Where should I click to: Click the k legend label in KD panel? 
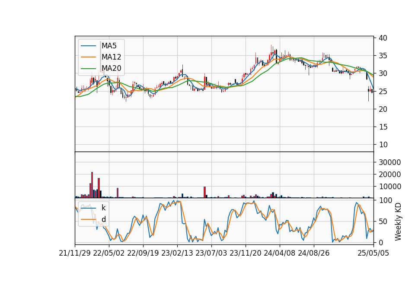(x=103, y=208)
